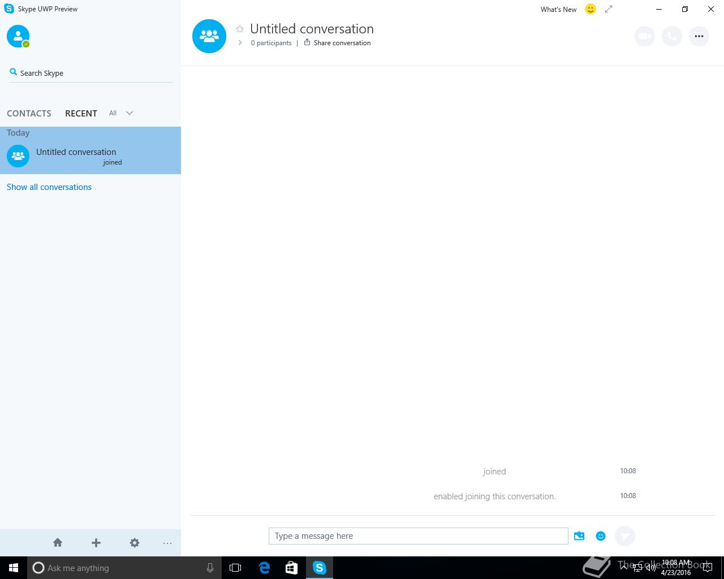
Task: Expand participants list chevron
Action: tap(240, 43)
